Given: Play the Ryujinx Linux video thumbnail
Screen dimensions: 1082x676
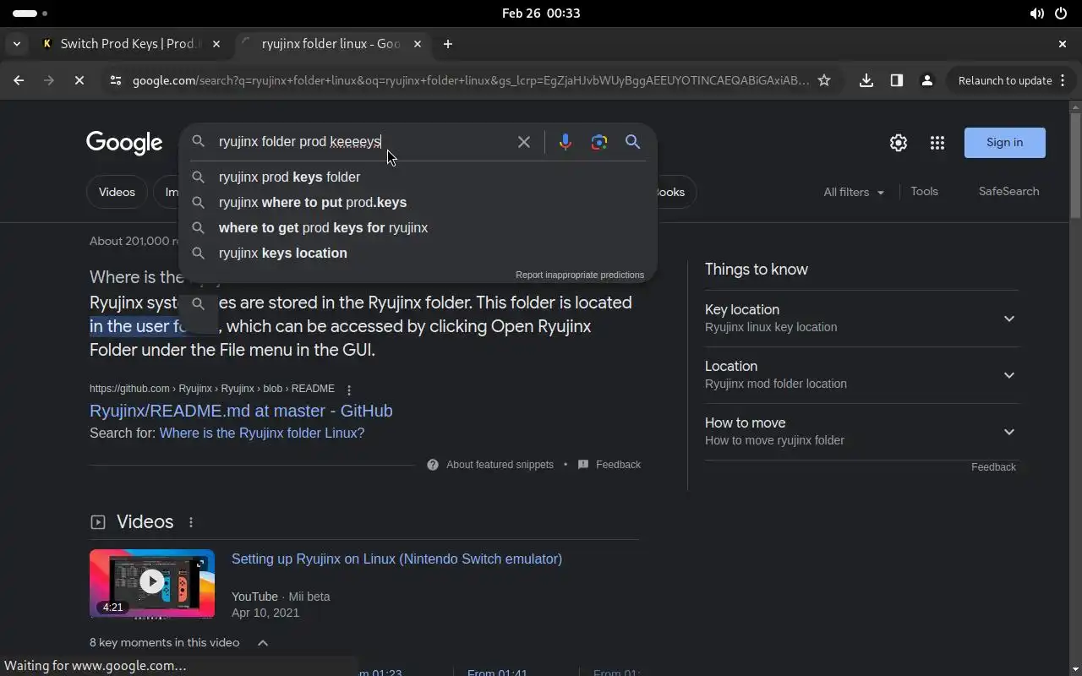Looking at the screenshot, I should point(152,581).
